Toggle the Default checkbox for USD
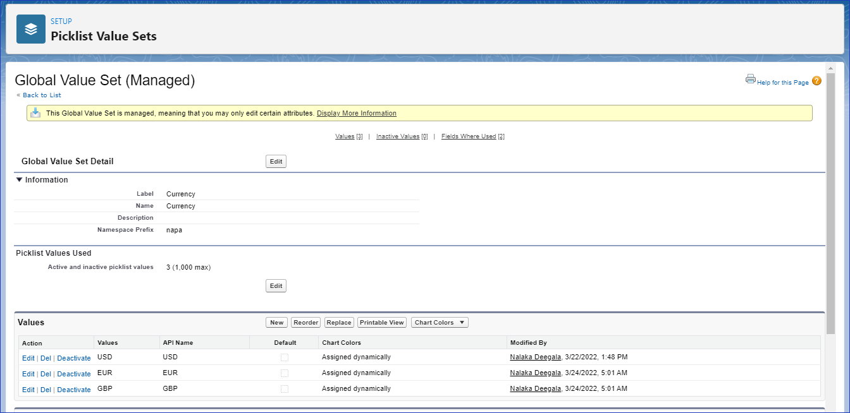Screen dimensions: 850x413 [285, 357]
